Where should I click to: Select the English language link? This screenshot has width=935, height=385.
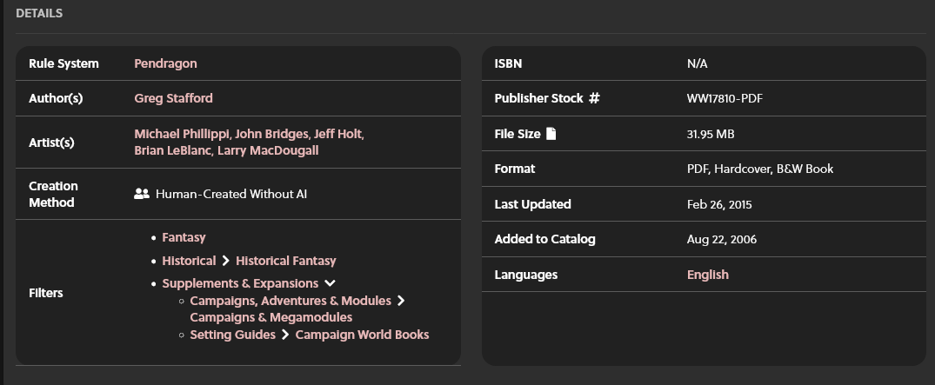[x=708, y=275]
